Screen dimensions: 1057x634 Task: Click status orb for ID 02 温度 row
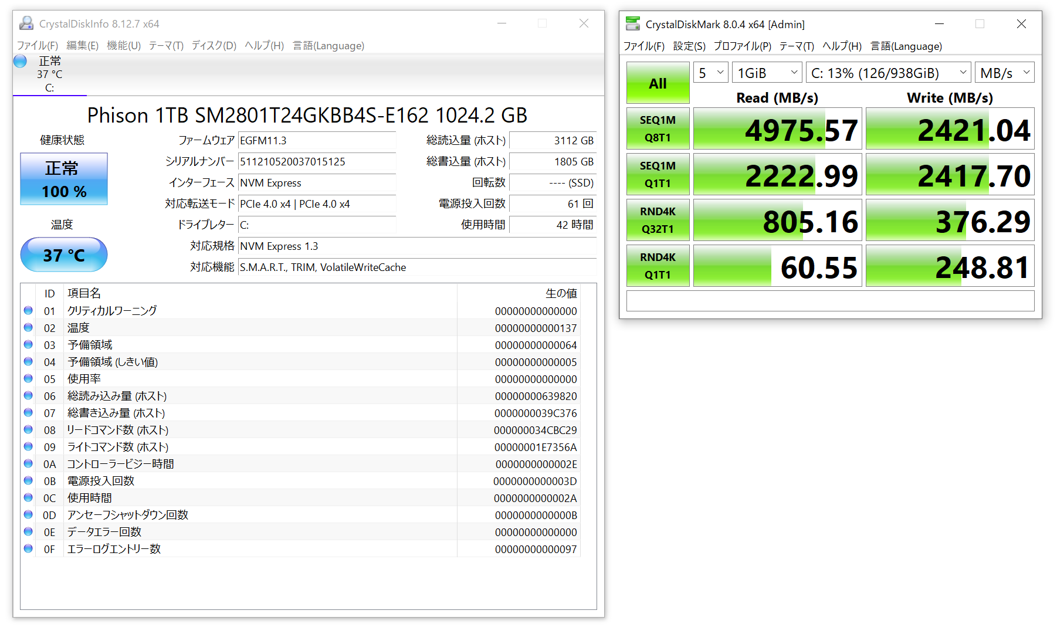pyautogui.click(x=28, y=327)
